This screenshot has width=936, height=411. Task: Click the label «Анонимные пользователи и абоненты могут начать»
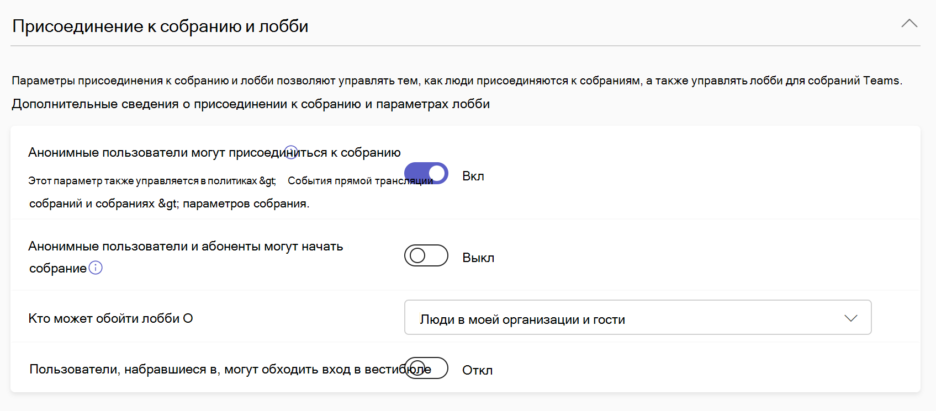pos(186,247)
